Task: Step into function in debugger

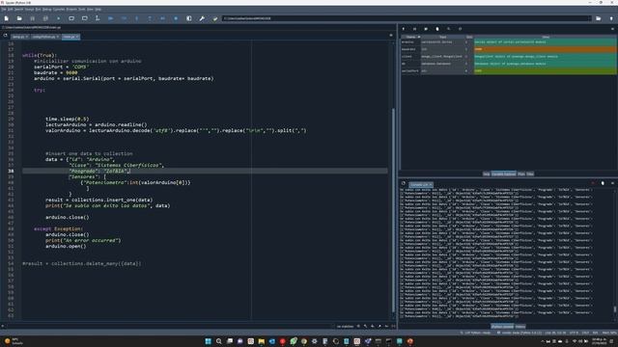Action: pos(137,18)
